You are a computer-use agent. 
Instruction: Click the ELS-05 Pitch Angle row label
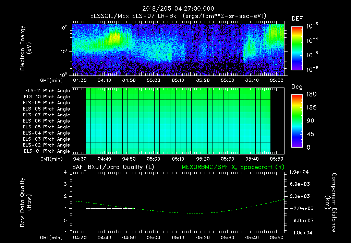[x=47, y=127]
